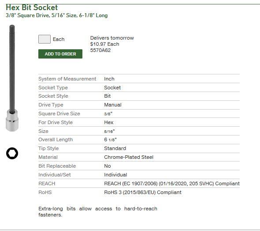
Task: Click the hexagon drive style icon
Action: pos(12,153)
